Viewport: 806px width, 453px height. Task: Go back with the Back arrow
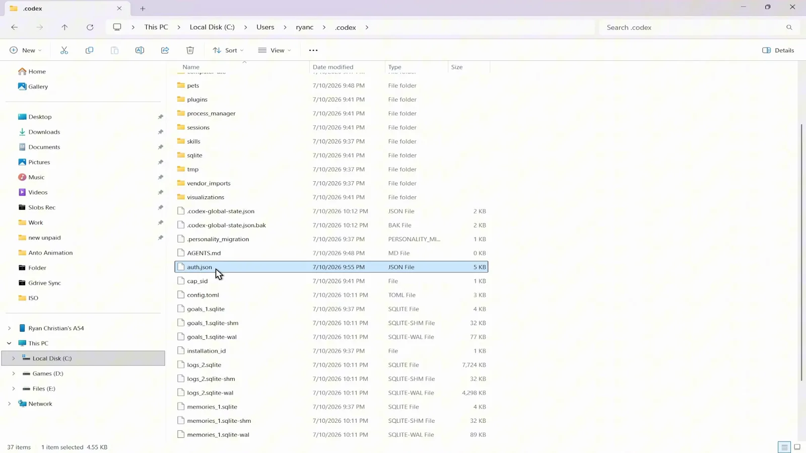15,27
